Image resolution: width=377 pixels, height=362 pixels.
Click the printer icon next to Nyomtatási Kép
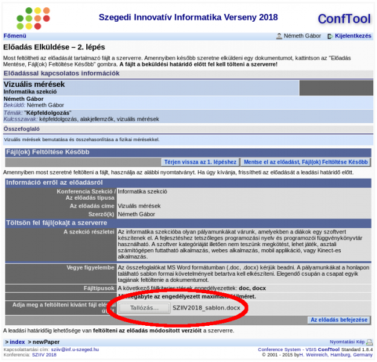[x=369, y=342]
